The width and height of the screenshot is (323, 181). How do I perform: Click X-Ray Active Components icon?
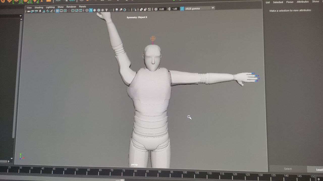pyautogui.click(x=145, y=10)
